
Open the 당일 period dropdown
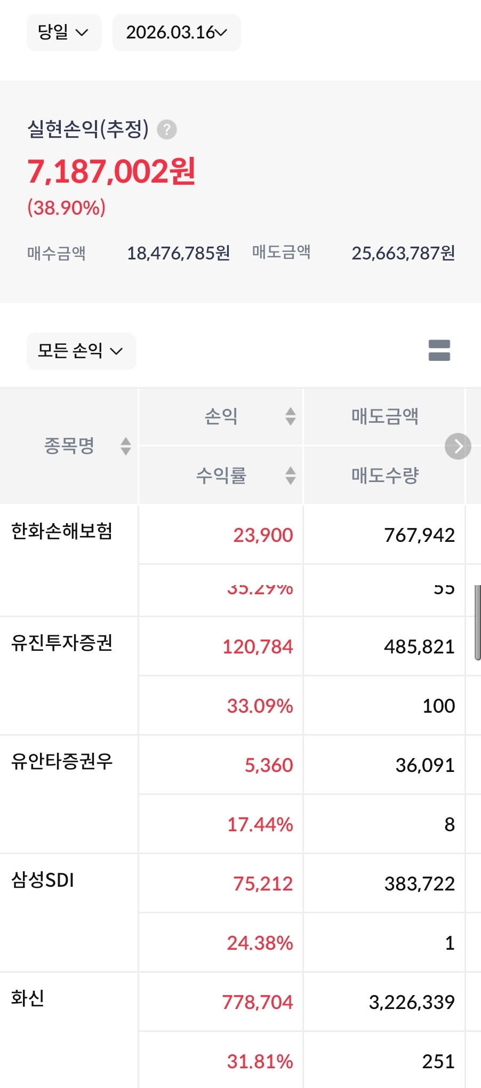64,33
